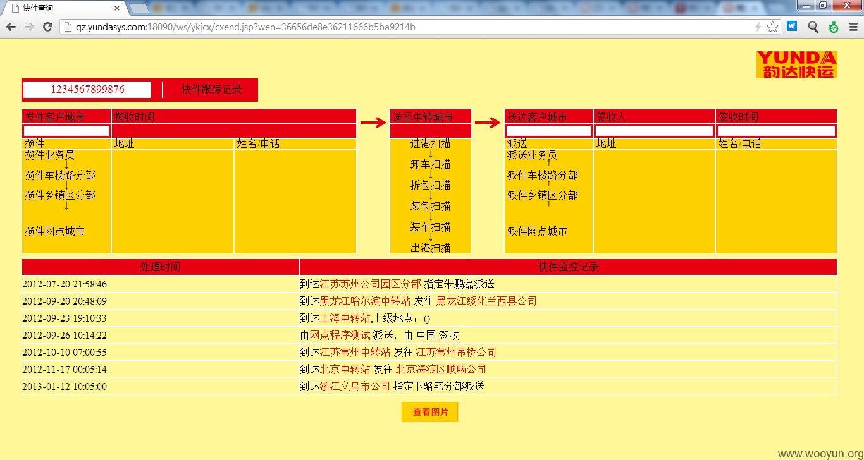This screenshot has width=864, height=460.
Task: Click the 快件跟踪记录 button
Action: (x=212, y=90)
